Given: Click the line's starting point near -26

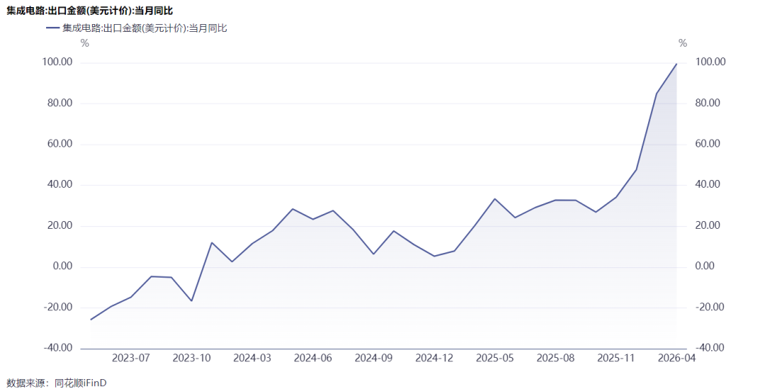Looking at the screenshot, I should [91, 320].
